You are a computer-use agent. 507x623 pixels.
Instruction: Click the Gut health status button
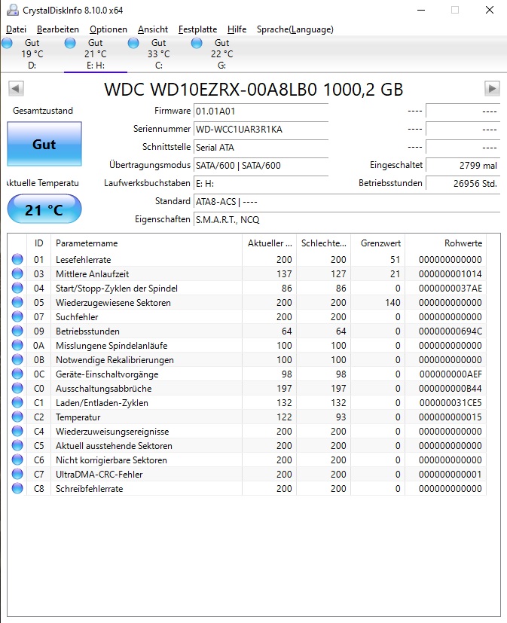point(44,144)
